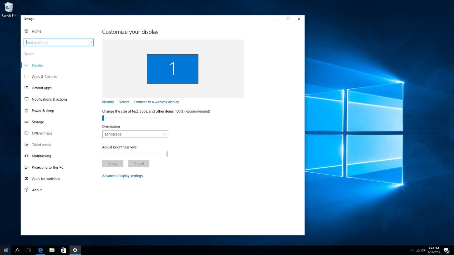Click the Storage drive icon
The height and width of the screenshot is (255, 454).
coord(26,122)
